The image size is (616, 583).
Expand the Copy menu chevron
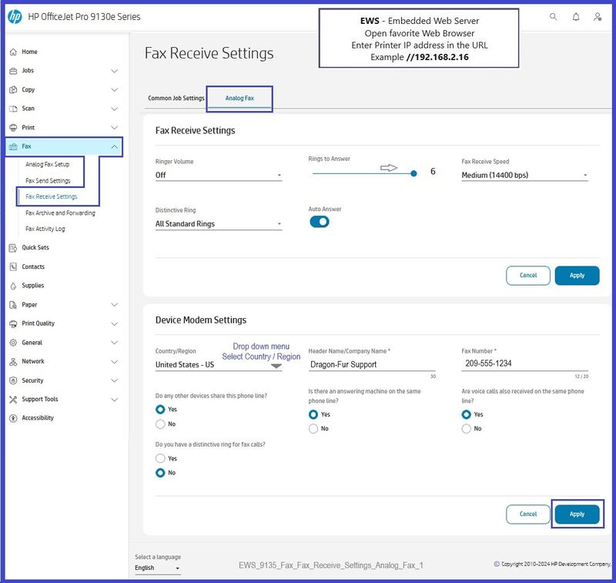[114, 90]
